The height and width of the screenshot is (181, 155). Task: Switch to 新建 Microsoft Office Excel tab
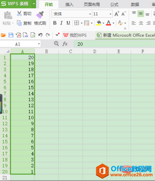coord(125,35)
